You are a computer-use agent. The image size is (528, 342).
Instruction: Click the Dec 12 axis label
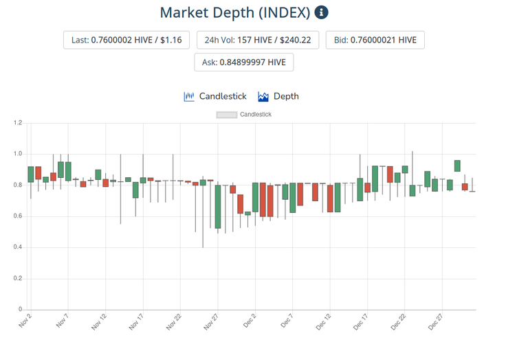[x=324, y=321]
